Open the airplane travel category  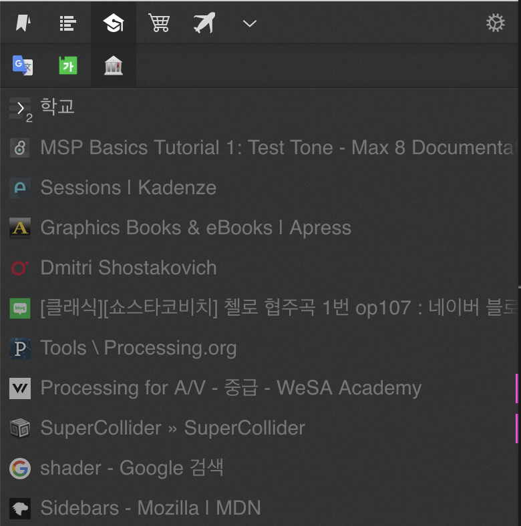click(204, 23)
